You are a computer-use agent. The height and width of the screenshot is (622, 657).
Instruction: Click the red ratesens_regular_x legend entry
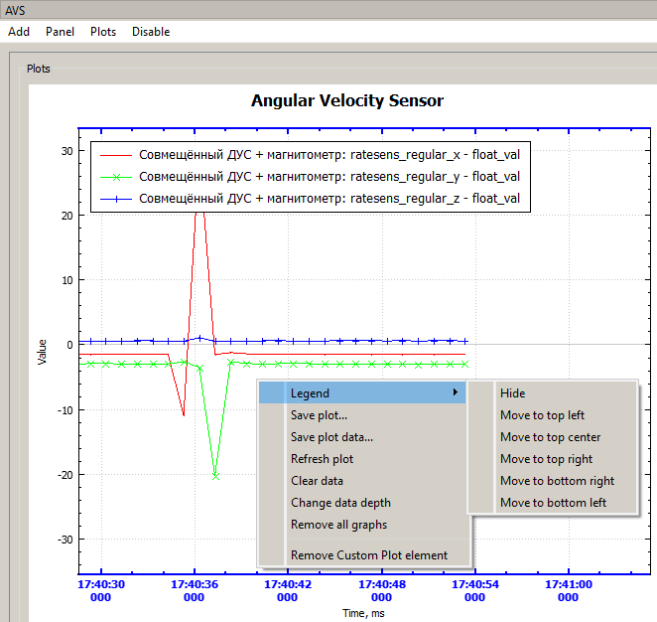click(x=328, y=154)
